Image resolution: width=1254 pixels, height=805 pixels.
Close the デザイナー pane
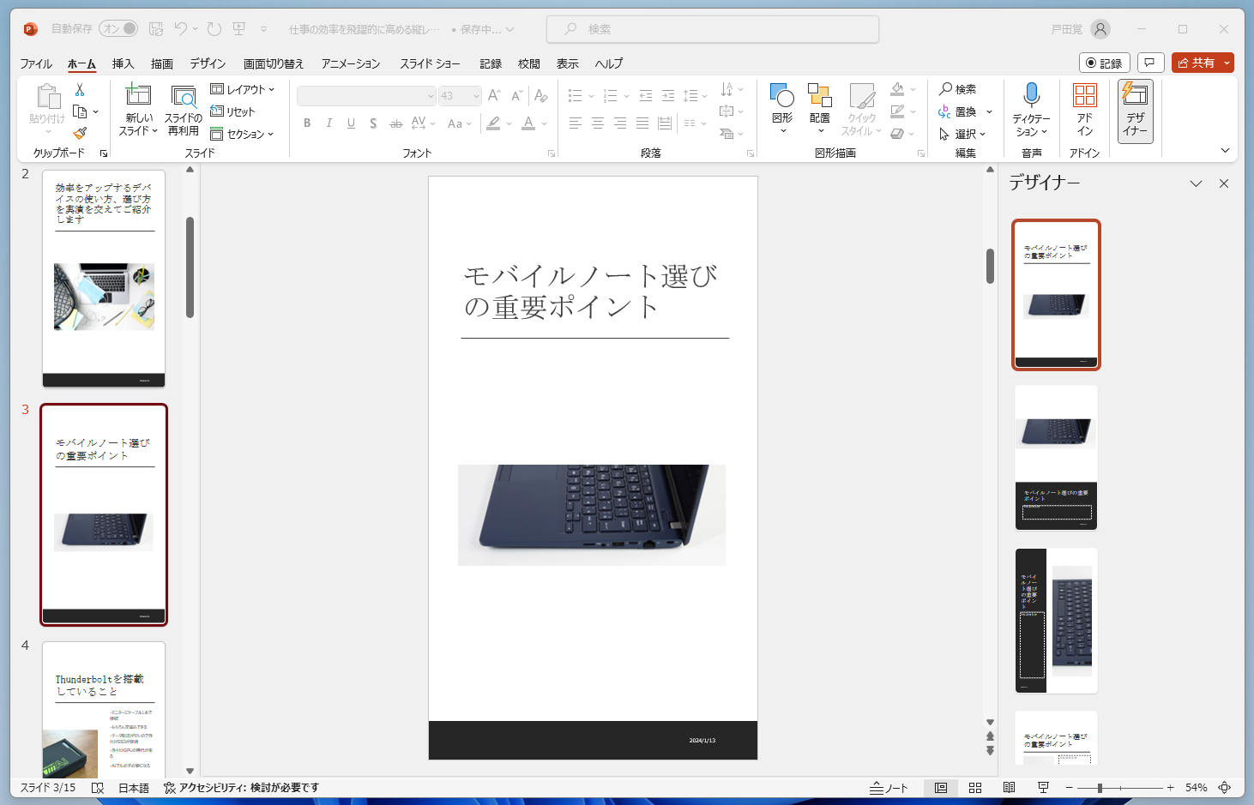(x=1224, y=183)
